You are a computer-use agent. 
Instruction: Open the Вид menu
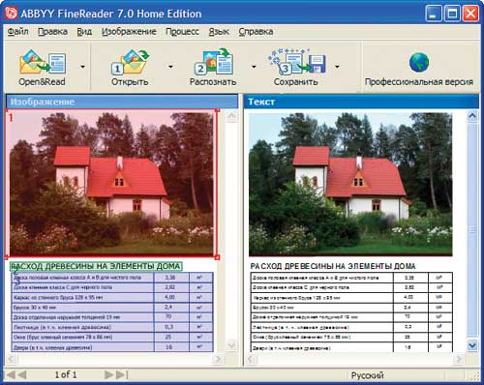(x=84, y=32)
